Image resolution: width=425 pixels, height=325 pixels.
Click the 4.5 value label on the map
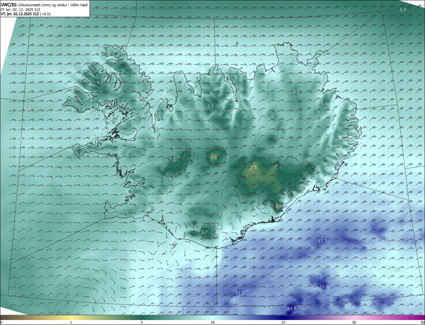[x=172, y=159]
